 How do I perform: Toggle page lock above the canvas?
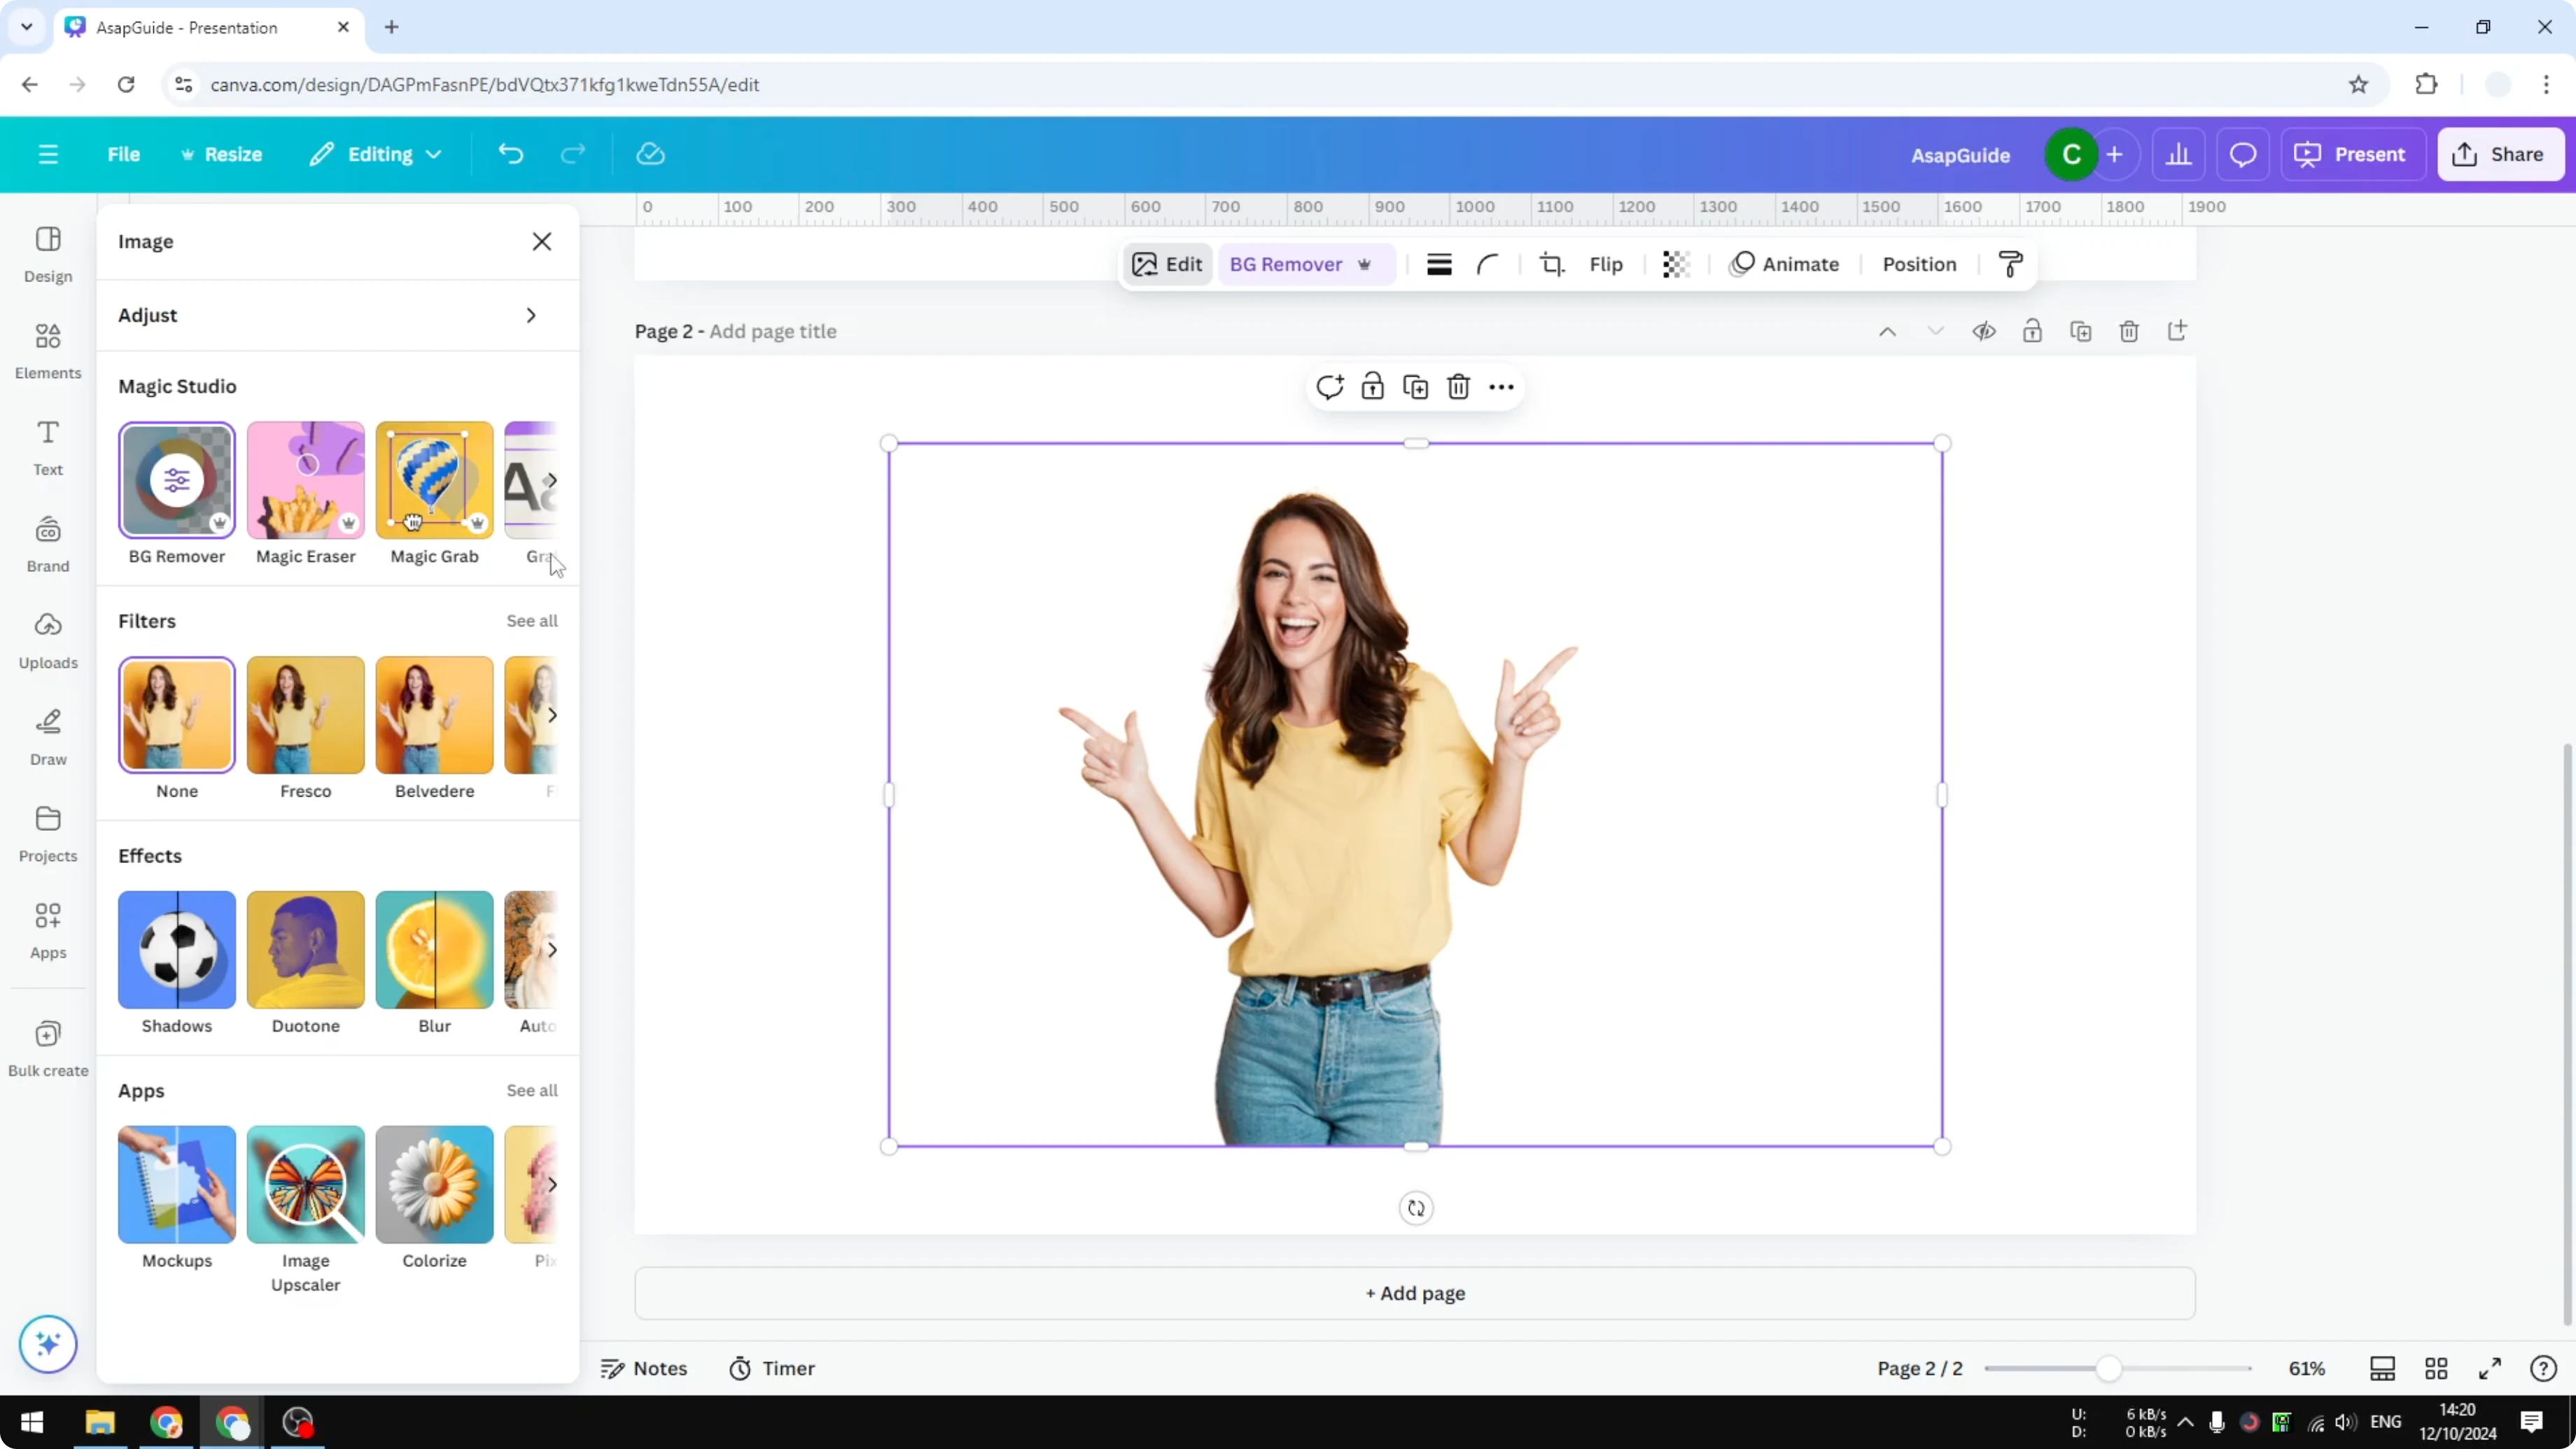click(x=2033, y=331)
